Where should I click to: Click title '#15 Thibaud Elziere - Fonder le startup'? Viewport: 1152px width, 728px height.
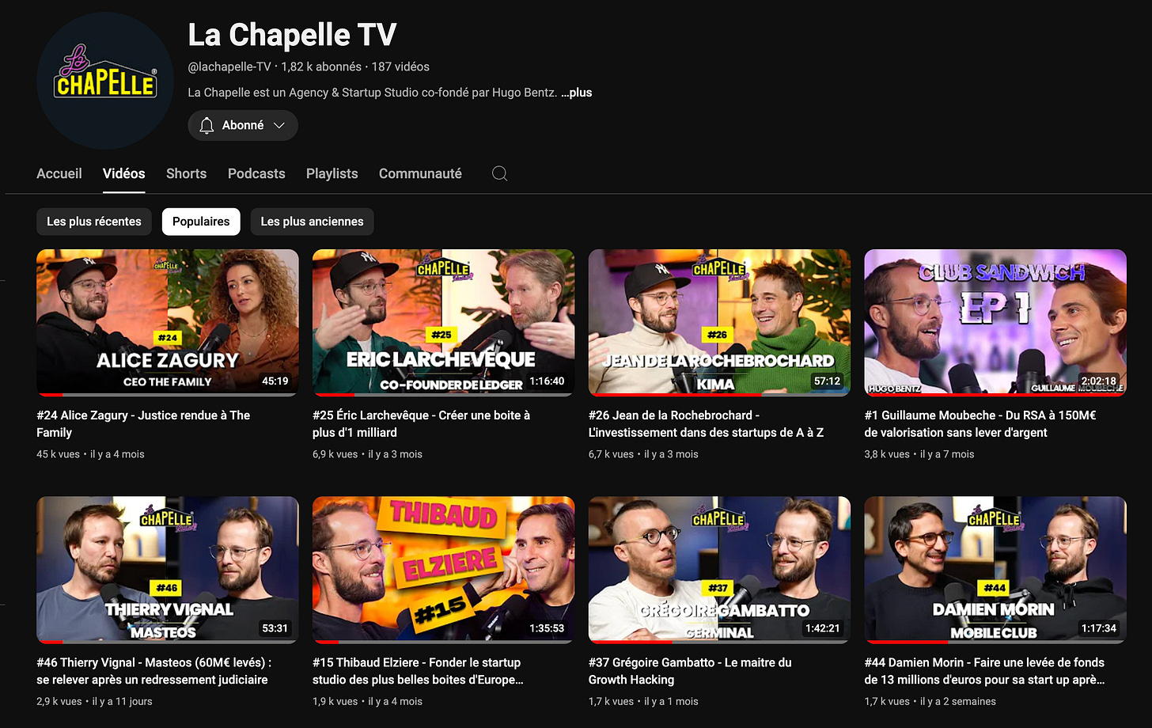418,671
